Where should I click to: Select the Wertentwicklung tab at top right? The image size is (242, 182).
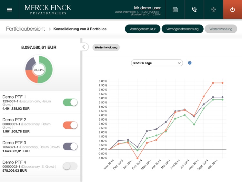click(x=221, y=29)
